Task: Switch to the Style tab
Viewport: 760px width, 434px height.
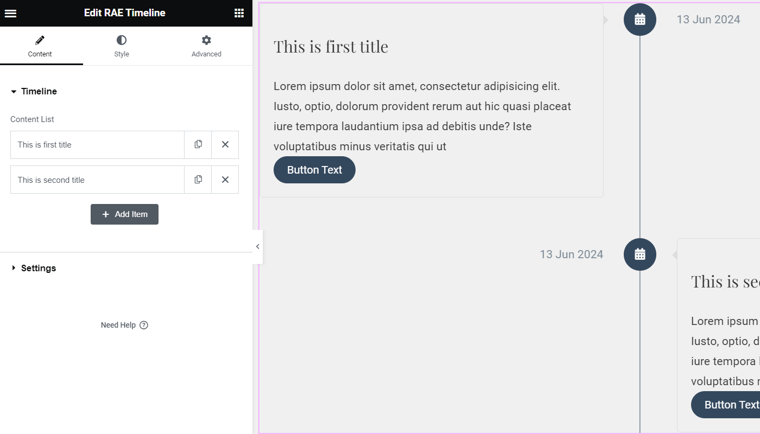Action: (x=122, y=46)
